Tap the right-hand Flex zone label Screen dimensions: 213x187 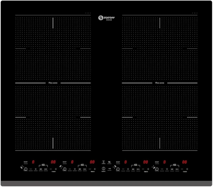[x=160, y=83]
